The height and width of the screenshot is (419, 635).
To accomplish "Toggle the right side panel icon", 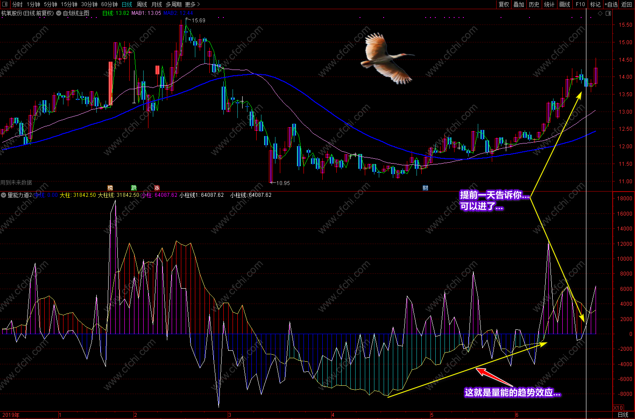I will click(608, 14).
